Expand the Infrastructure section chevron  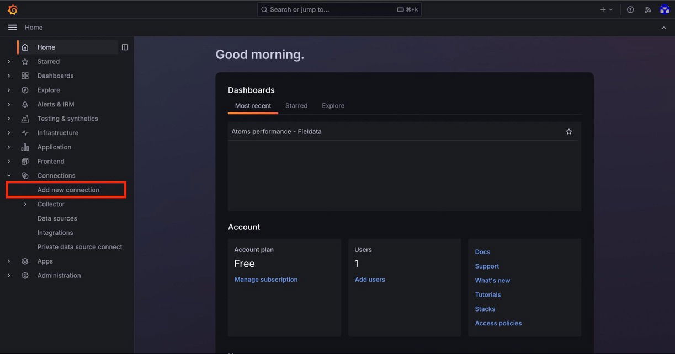pyautogui.click(x=9, y=133)
